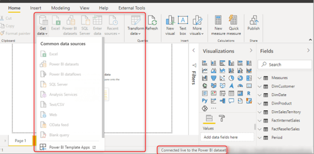The width and height of the screenshot is (314, 154).
Task: Click the Fields search box
Action: pos(285,64)
